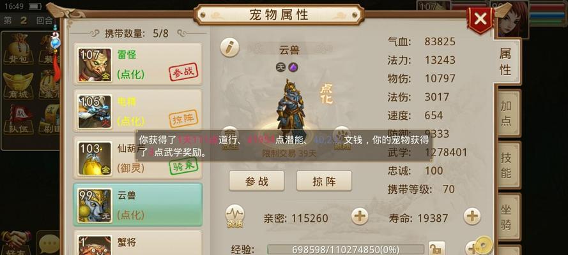The height and width of the screenshot is (255, 568).
Task: Add lifespan with the 寿命 plus button
Action: 472,217
